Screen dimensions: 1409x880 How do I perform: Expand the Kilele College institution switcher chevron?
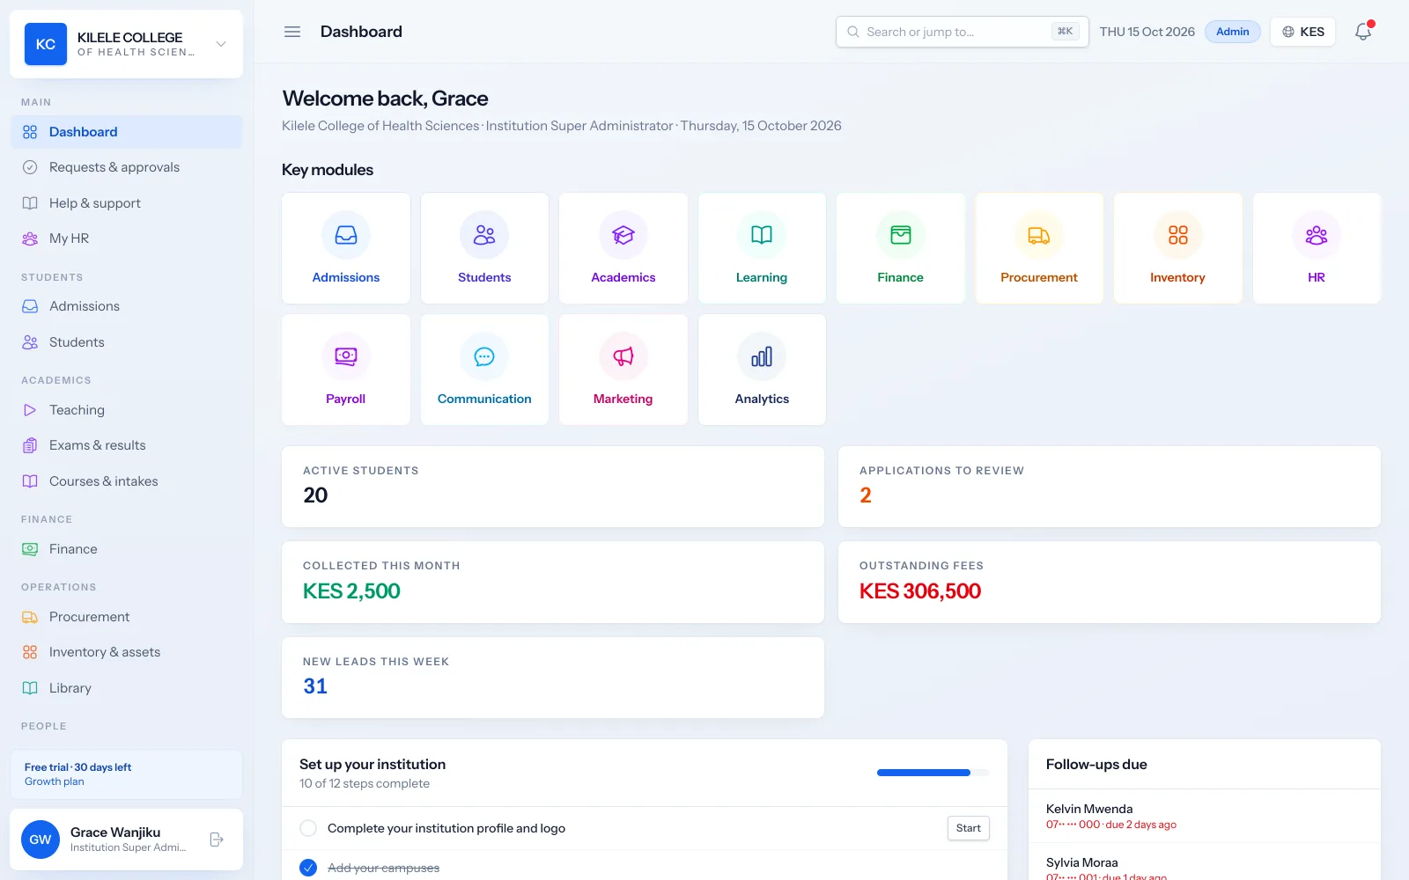point(221,44)
